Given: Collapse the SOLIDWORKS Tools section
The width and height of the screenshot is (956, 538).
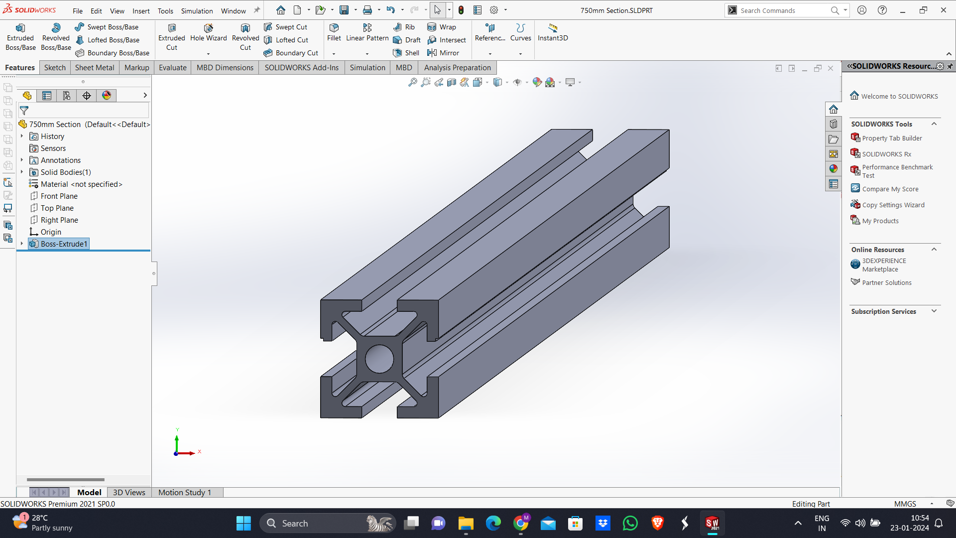Looking at the screenshot, I should [934, 124].
